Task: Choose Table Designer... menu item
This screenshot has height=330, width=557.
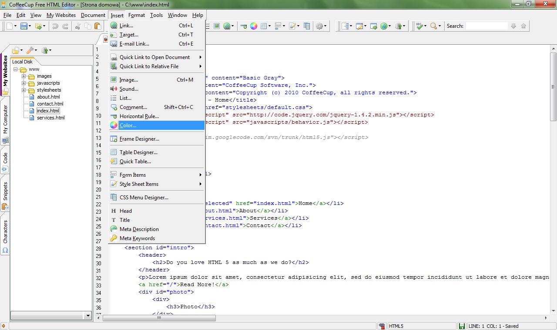Action: coord(157,152)
